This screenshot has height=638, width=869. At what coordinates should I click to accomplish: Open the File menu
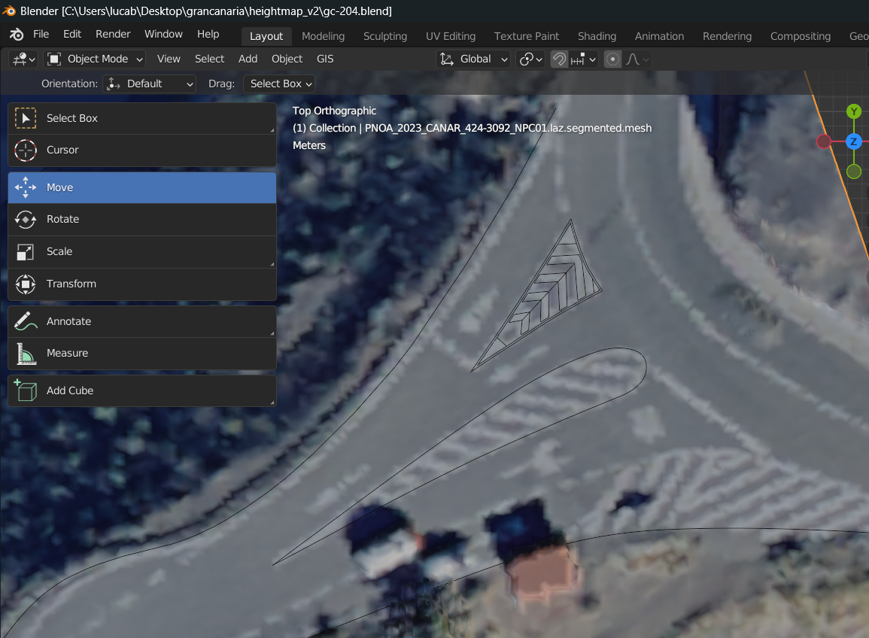coord(41,34)
